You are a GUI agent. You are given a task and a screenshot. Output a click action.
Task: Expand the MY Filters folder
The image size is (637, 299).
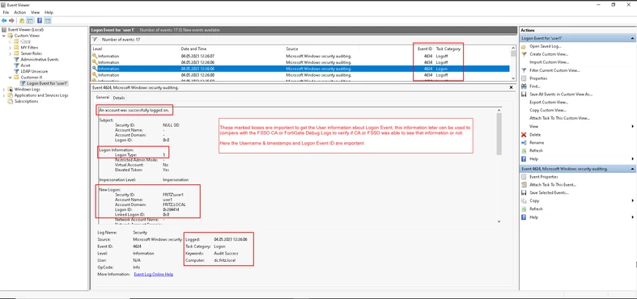click(x=11, y=48)
